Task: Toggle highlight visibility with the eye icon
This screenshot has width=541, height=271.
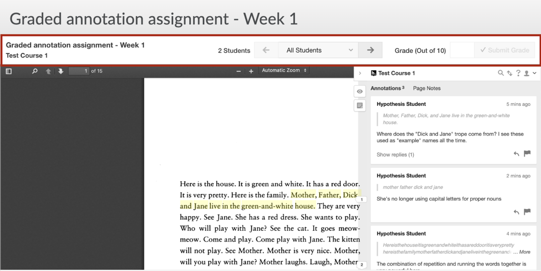Action: coord(360,92)
